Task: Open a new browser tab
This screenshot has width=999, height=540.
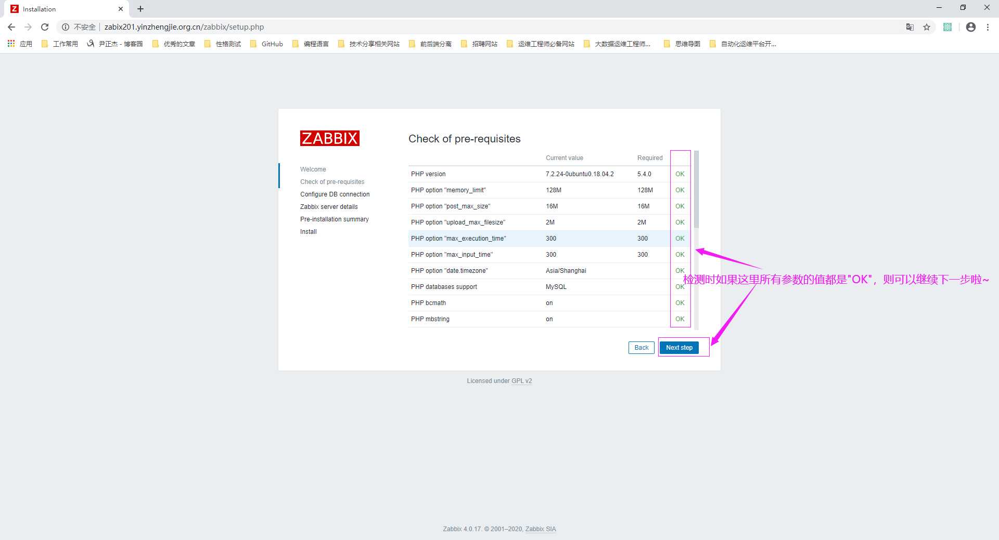Action: [x=140, y=9]
